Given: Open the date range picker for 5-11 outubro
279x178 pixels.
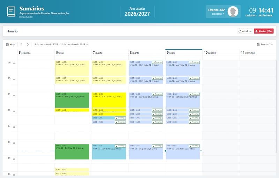Looking at the screenshot, I should coord(62,44).
